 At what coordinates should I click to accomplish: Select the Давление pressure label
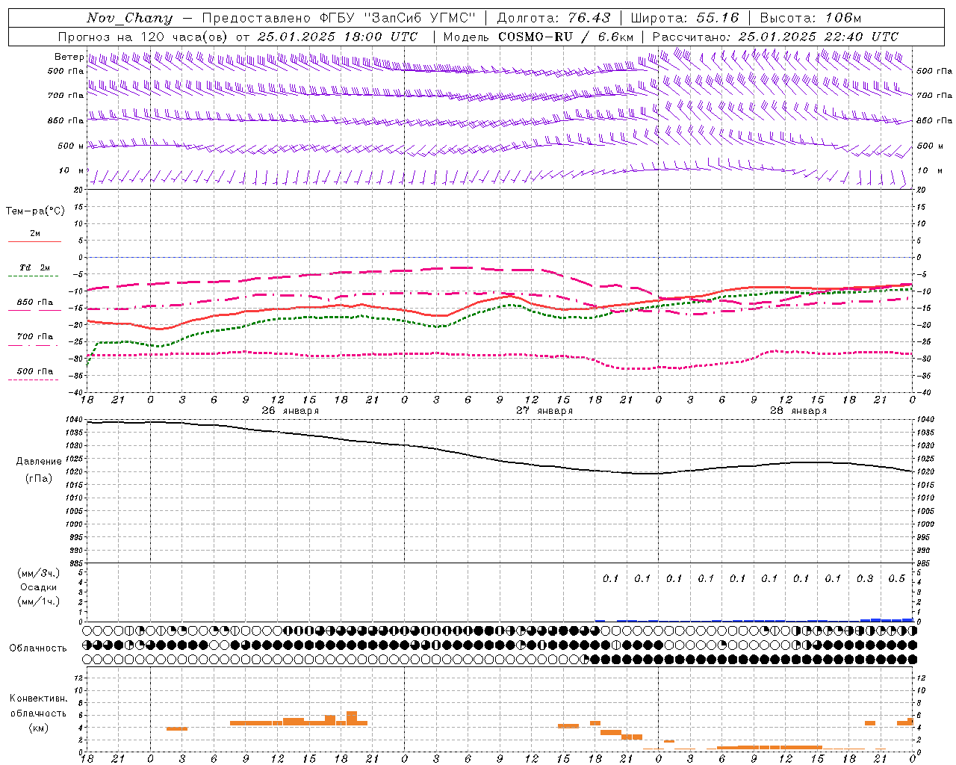tap(39, 462)
